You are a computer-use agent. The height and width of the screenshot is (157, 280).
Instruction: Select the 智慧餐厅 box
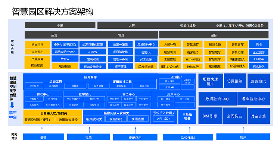pyautogui.click(x=238, y=44)
